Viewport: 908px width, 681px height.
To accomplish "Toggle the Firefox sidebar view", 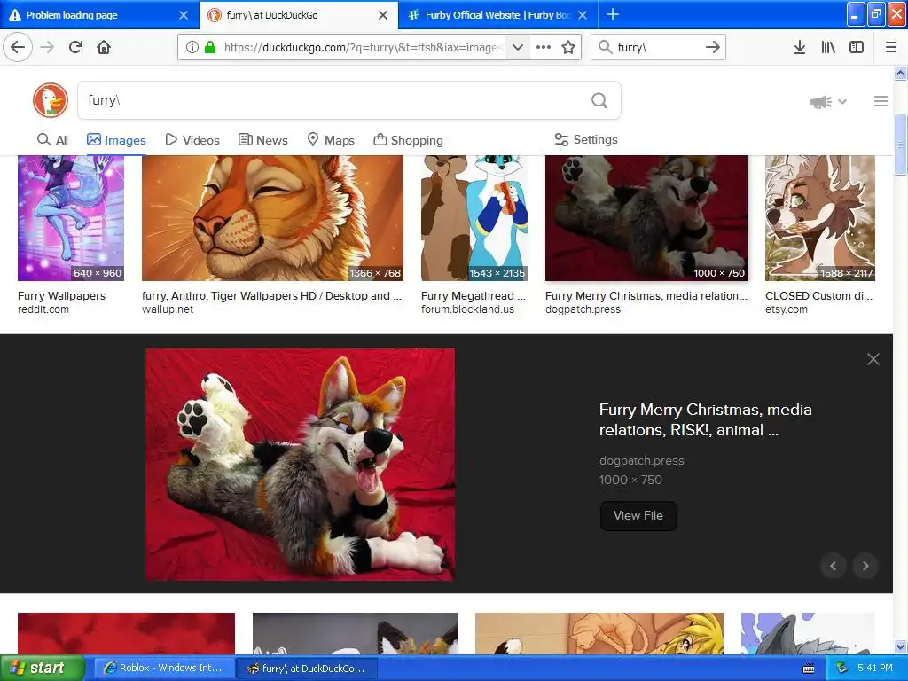I will tap(857, 47).
